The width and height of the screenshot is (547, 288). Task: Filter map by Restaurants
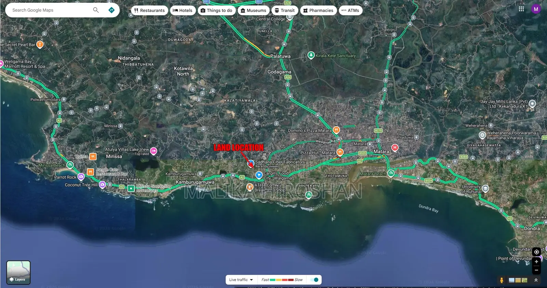coord(149,10)
